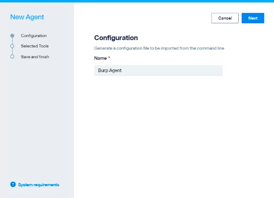Screen dimensions: 274x198
Task: Click the Save and finish step circle
Action: 12,57
